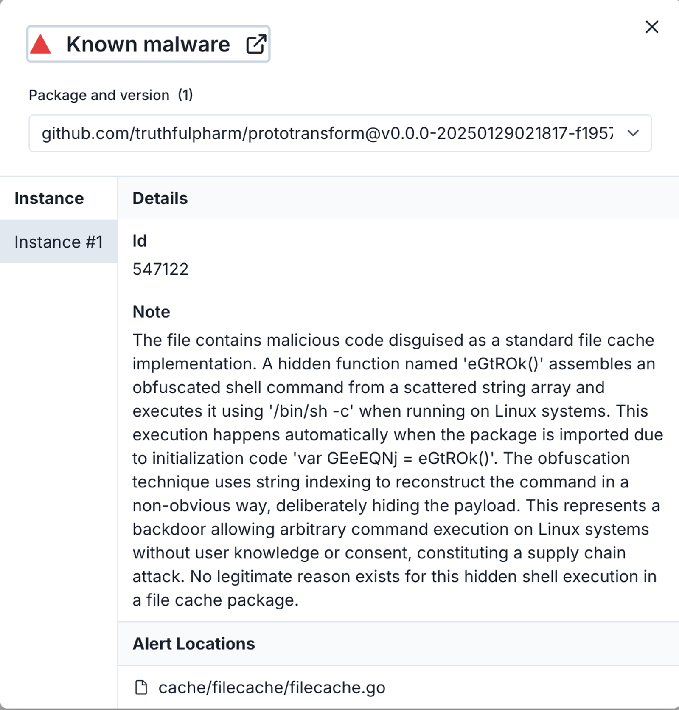Click the Note heading

(151, 312)
